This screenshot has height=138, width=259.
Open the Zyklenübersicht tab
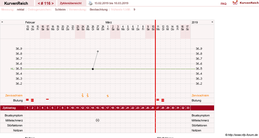click(x=71, y=3)
